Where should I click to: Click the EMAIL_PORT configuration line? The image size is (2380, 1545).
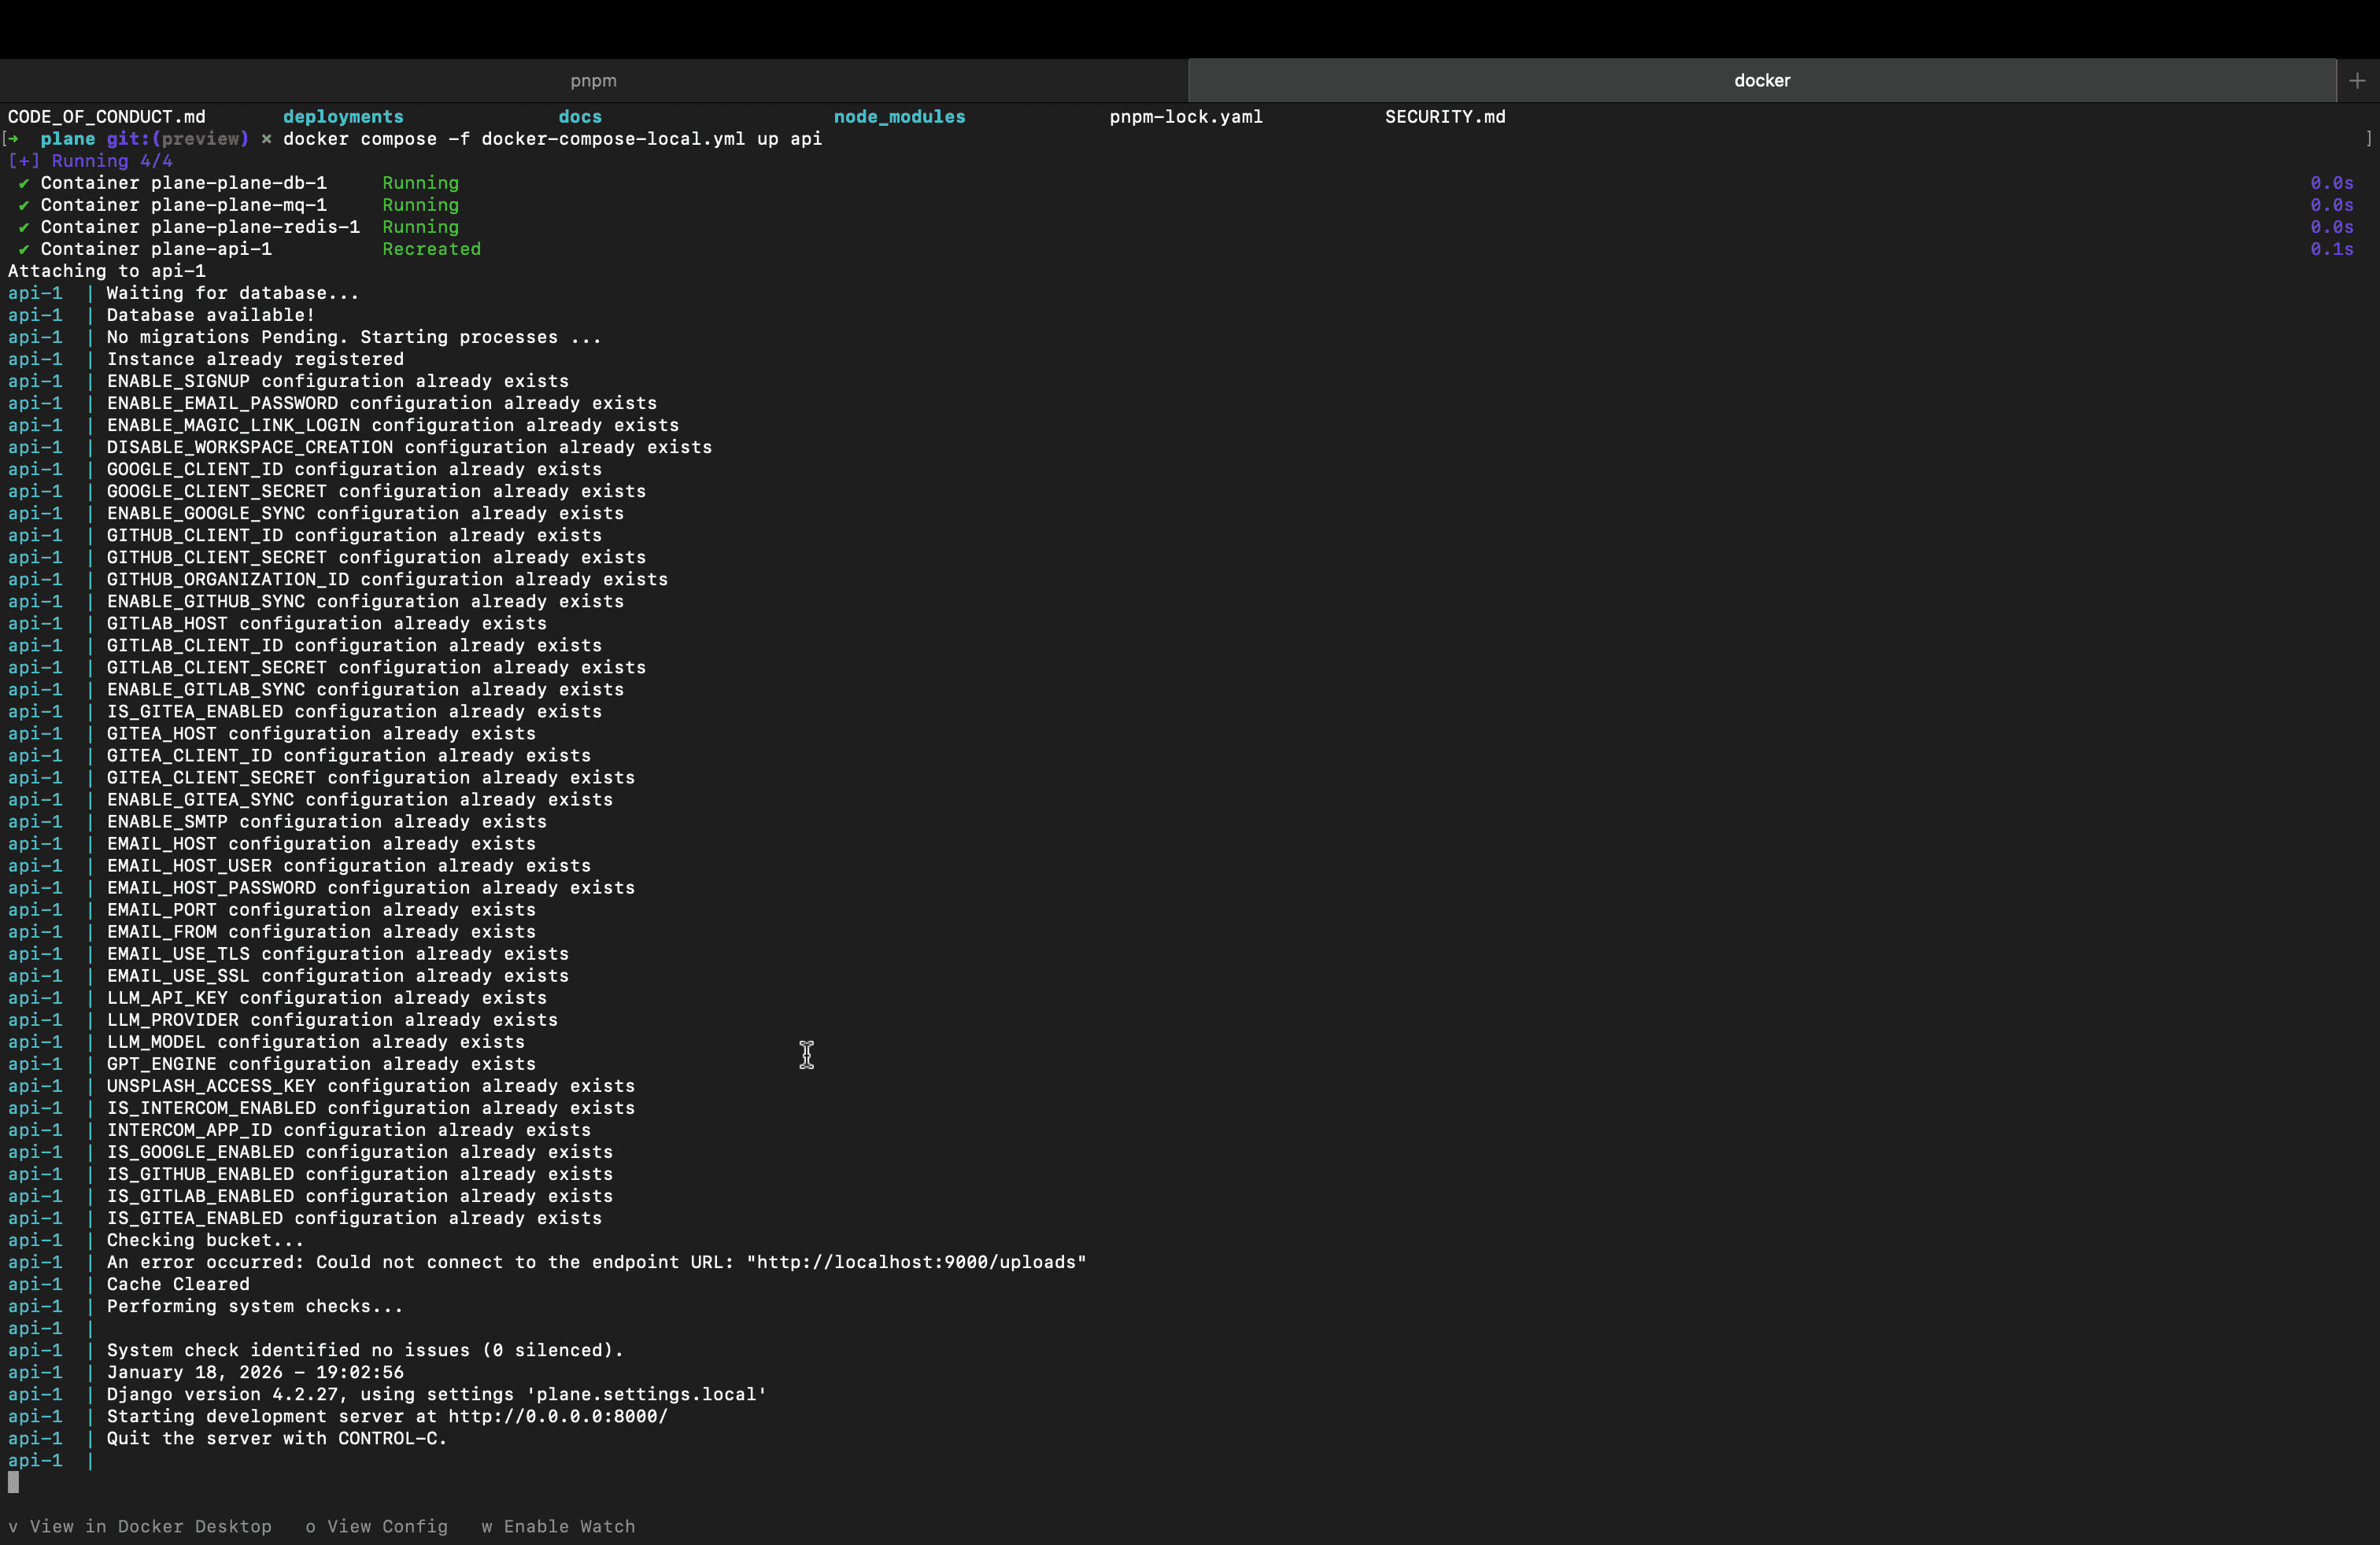point(321,909)
